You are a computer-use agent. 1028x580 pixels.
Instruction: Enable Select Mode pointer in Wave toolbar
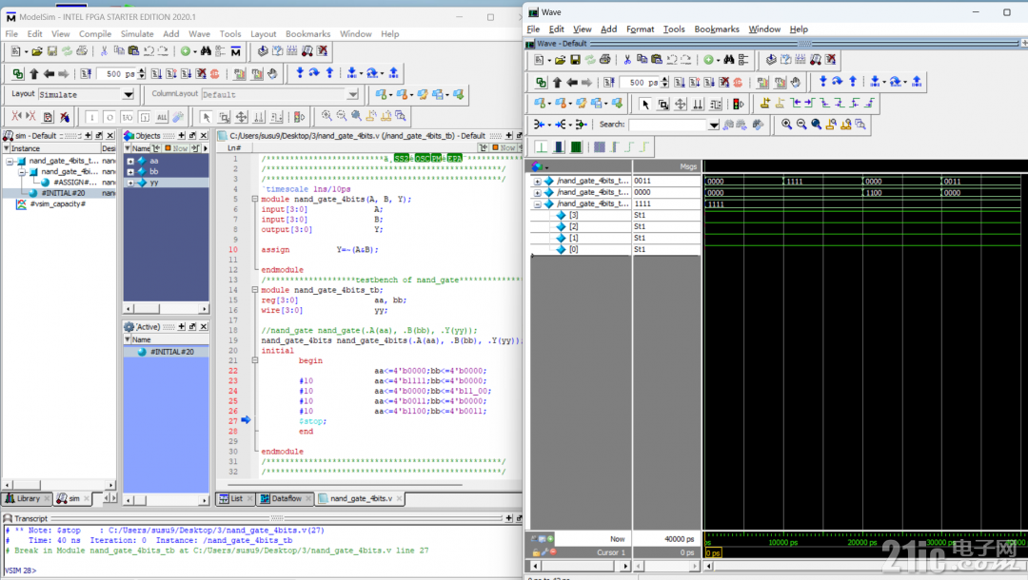[x=645, y=104]
